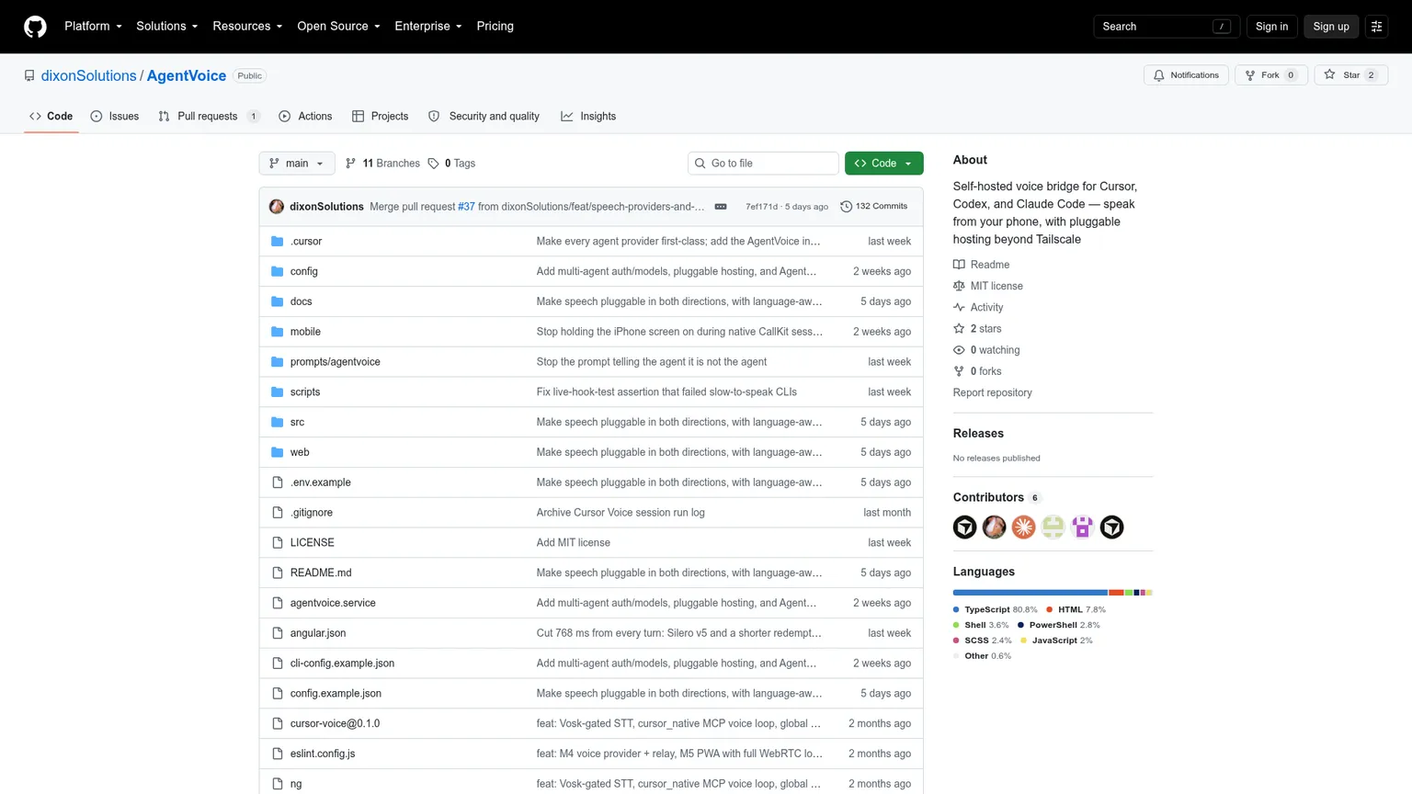Click the TypeScript language bar segment

[1031, 593]
